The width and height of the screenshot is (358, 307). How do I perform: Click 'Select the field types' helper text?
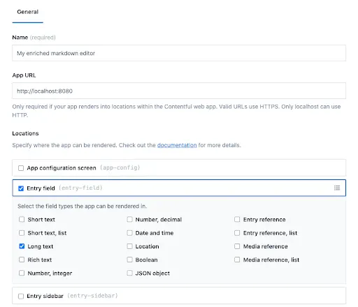pos(83,207)
